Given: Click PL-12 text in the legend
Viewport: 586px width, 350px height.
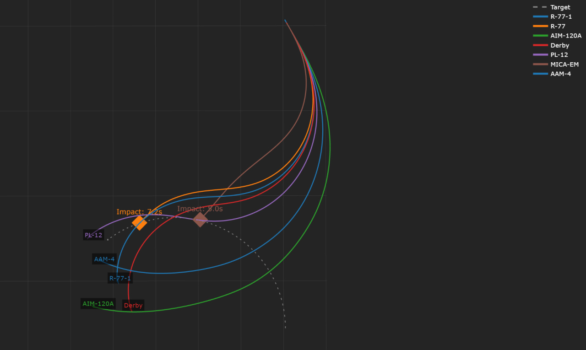Looking at the screenshot, I should [x=559, y=55].
